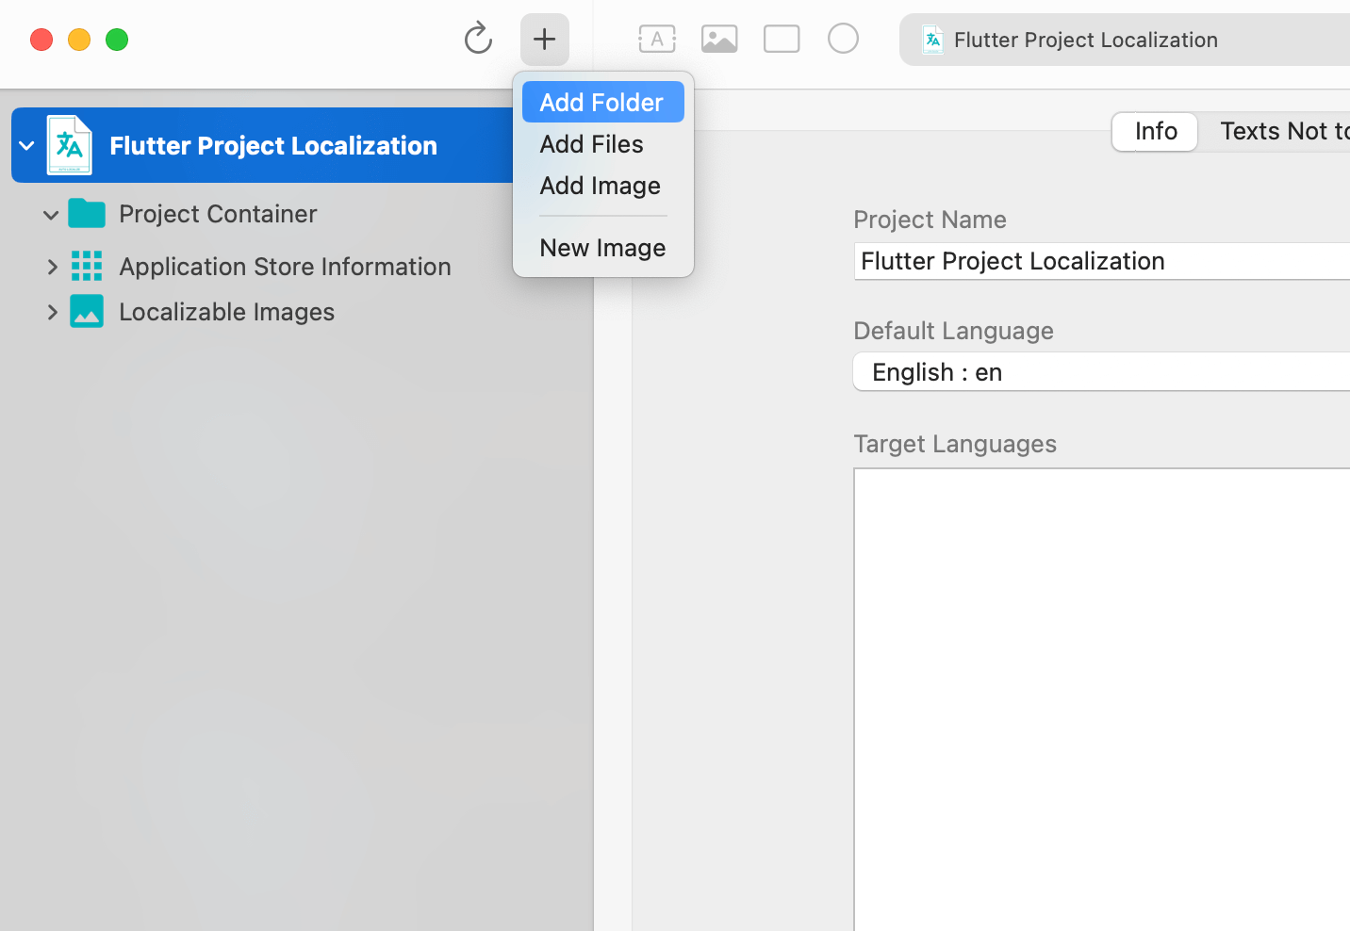Switch to the Texts Not to tab
1350x931 pixels.
pyautogui.click(x=1284, y=131)
